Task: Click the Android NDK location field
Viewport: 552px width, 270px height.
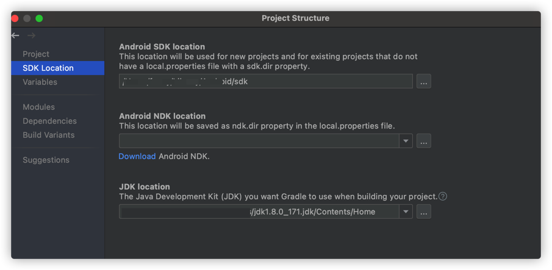Action: (x=259, y=141)
